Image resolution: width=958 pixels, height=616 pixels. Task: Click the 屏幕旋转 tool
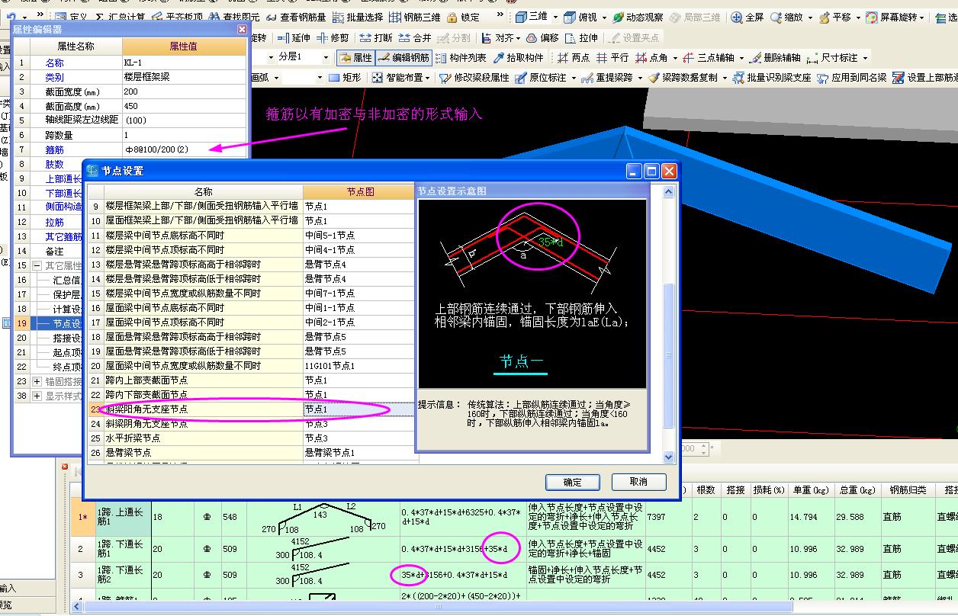pyautogui.click(x=892, y=17)
